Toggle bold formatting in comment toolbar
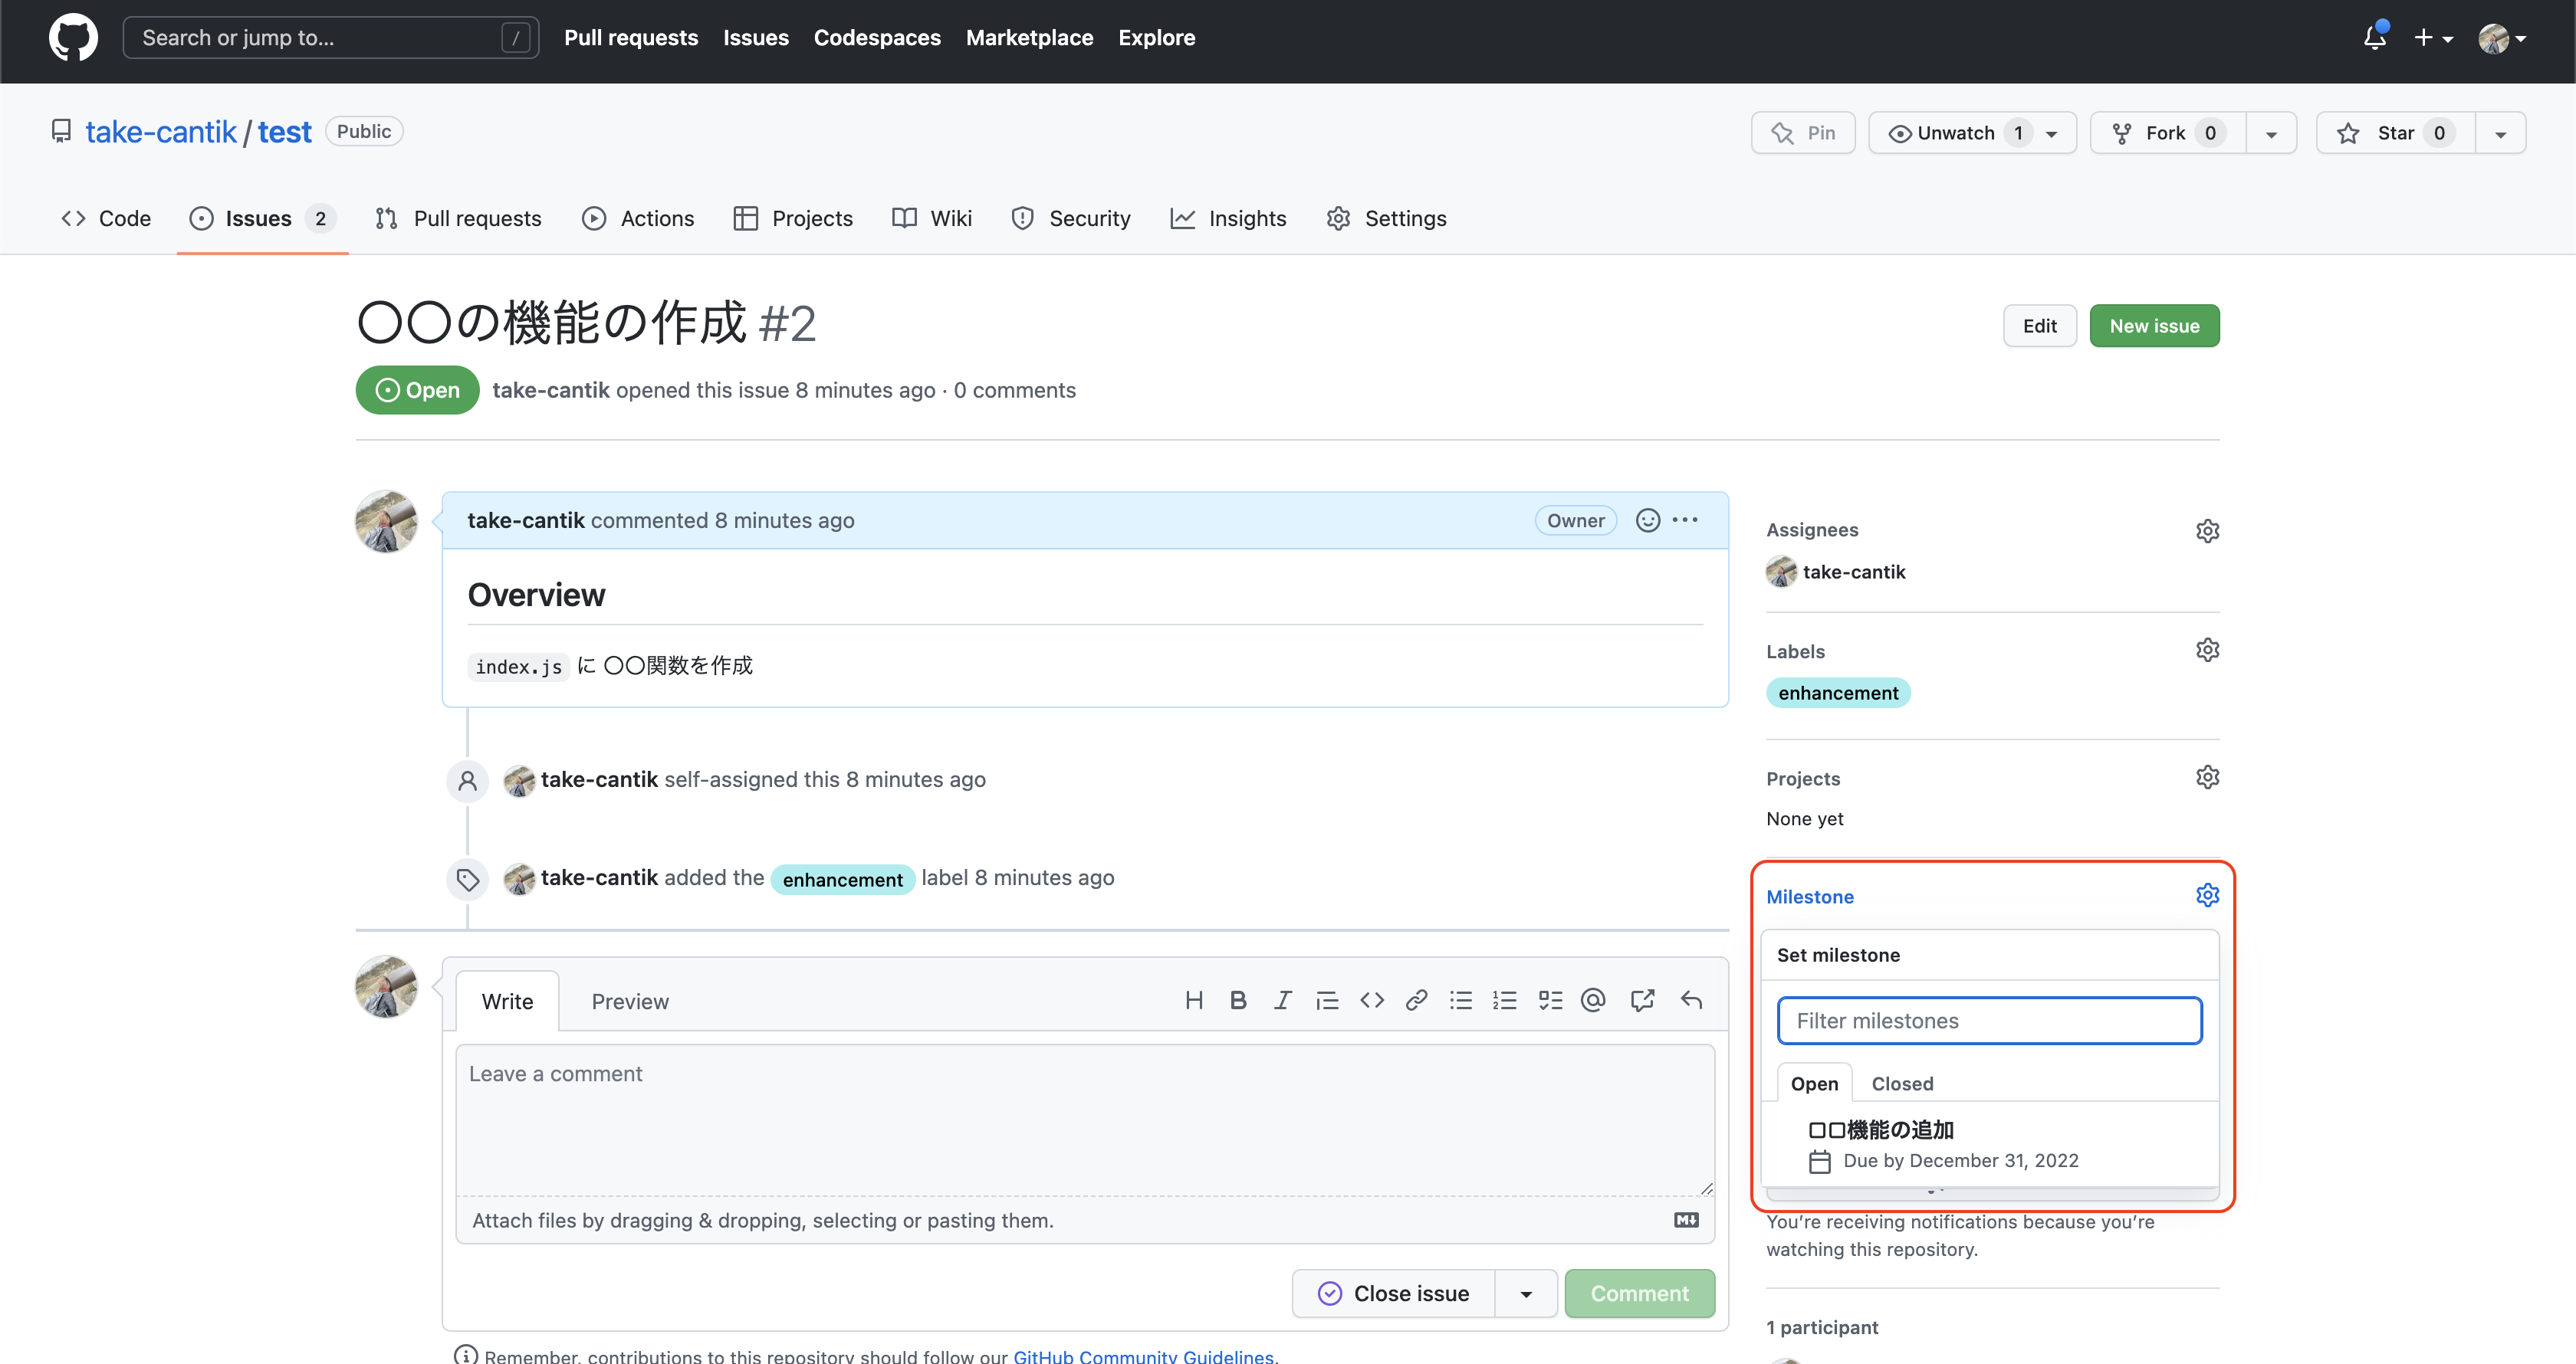Screen dimensions: 2576x1364 [x=1238, y=999]
